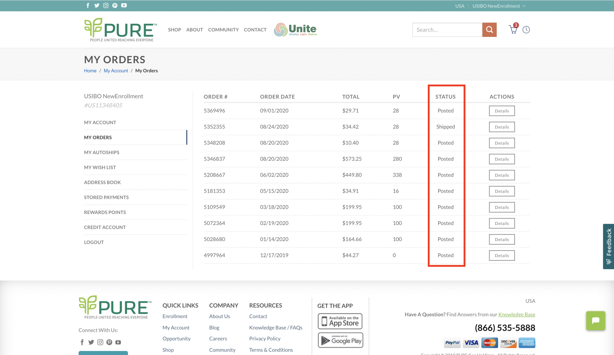Viewport: 614px width, 355px height.
Task: Click into the Search input field
Action: point(447,30)
